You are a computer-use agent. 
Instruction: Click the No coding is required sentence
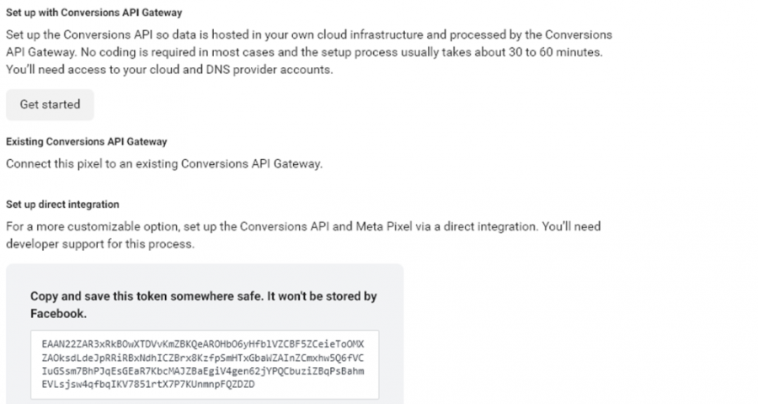[341, 52]
